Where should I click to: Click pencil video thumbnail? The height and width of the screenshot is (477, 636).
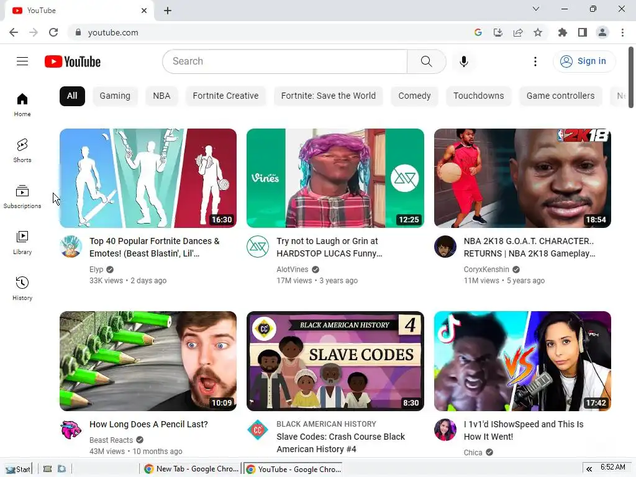148,361
